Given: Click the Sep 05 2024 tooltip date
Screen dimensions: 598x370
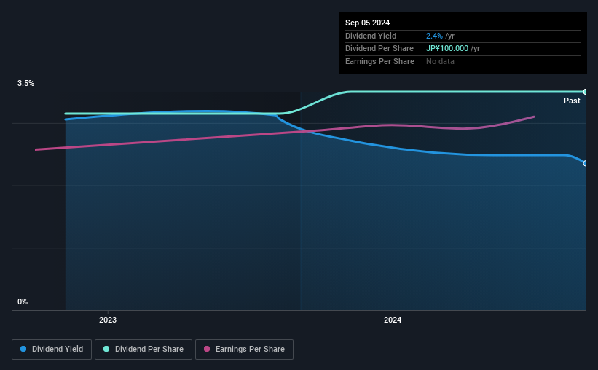Looking at the screenshot, I should (x=367, y=23).
